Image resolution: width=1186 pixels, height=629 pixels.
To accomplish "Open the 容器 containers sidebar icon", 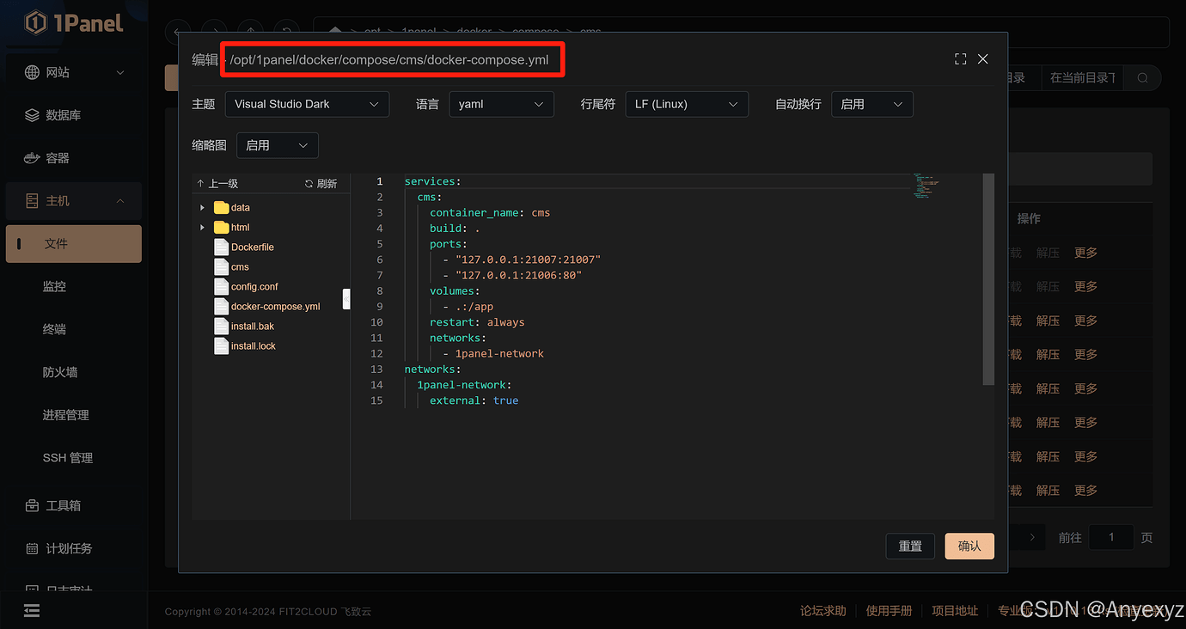I will pyautogui.click(x=32, y=158).
